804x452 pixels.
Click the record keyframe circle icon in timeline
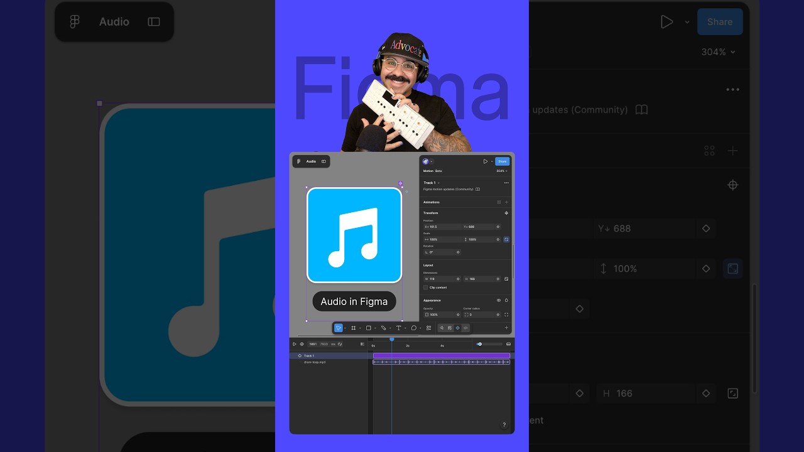(x=301, y=344)
